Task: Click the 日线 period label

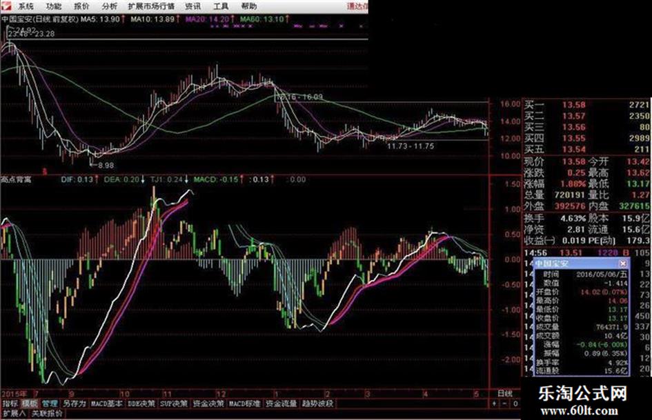Action: click(x=505, y=393)
